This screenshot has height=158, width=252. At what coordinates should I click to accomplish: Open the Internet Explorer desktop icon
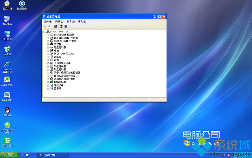coord(7,67)
